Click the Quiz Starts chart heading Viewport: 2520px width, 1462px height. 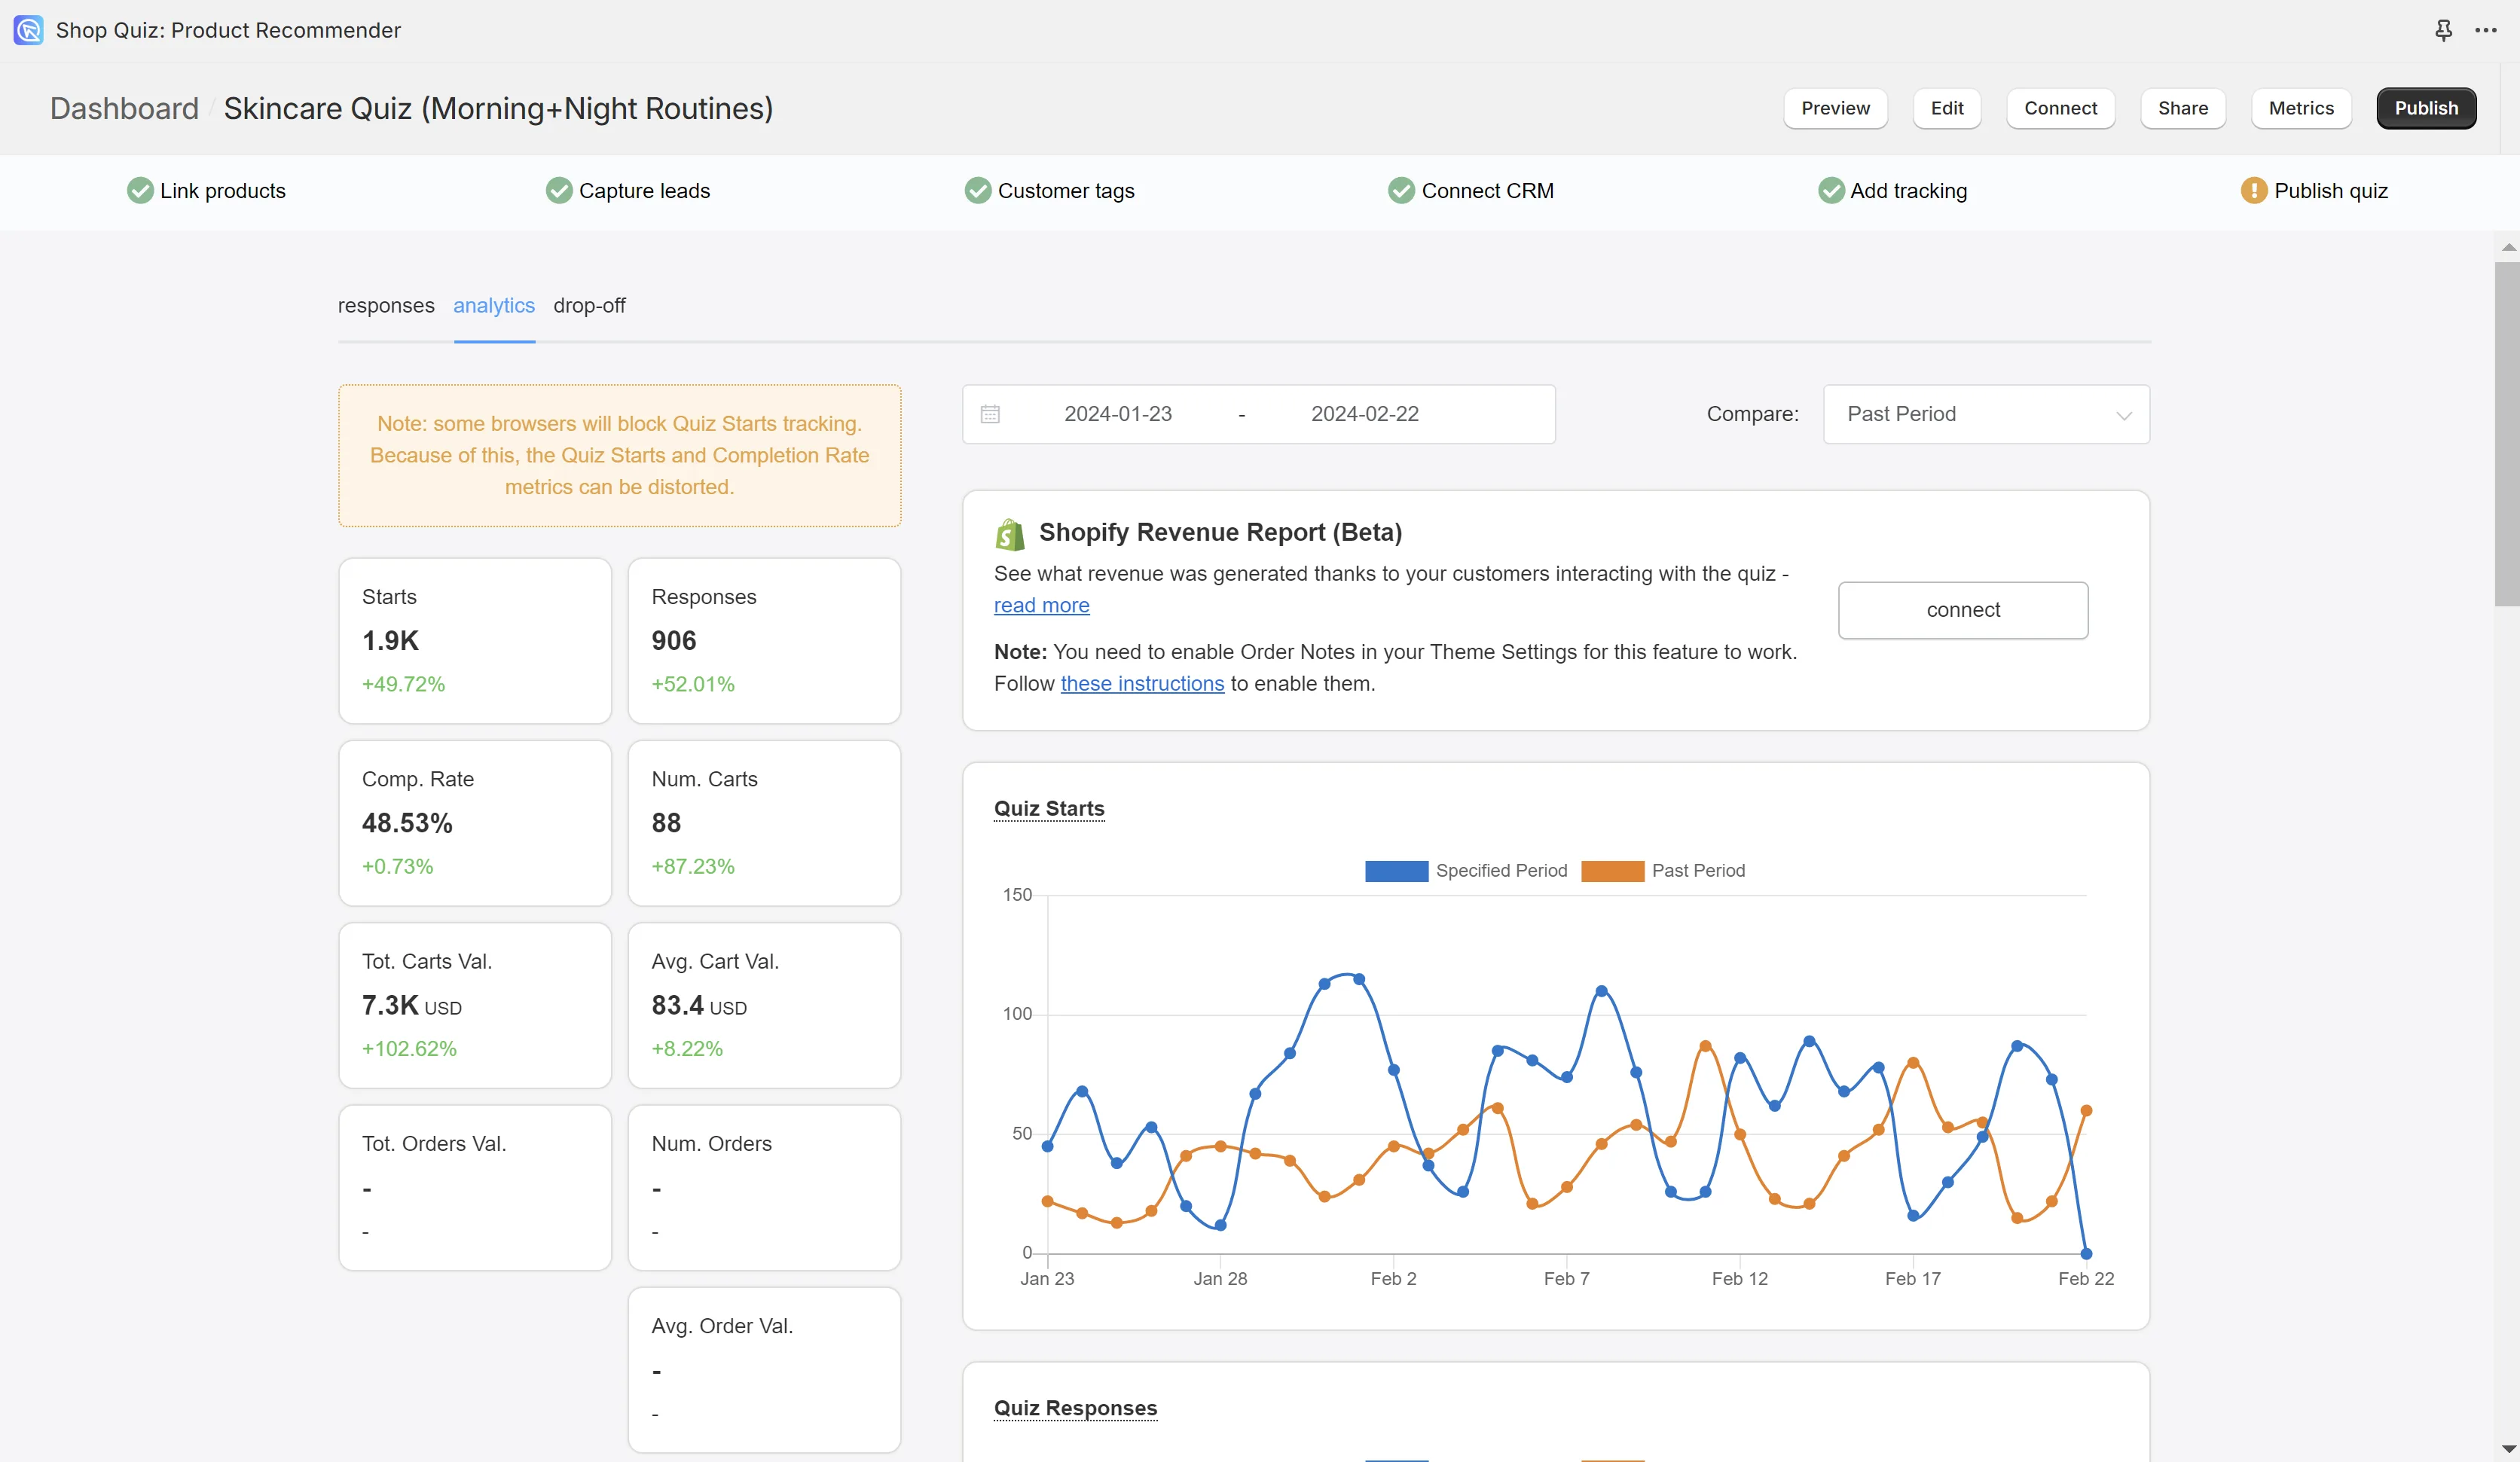coord(1049,808)
